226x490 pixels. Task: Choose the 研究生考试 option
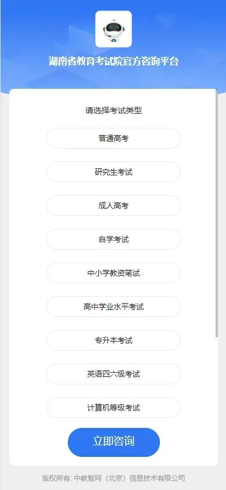114,172
